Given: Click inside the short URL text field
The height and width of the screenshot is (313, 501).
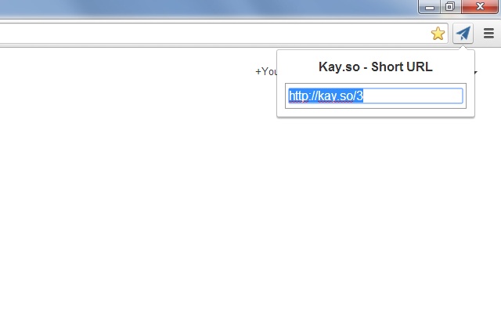Looking at the screenshot, I should [376, 95].
